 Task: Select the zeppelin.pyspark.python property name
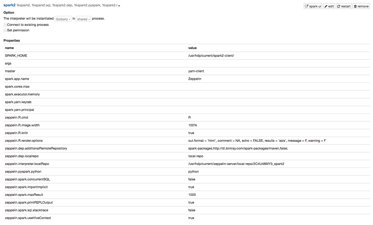pyautogui.click(x=23, y=172)
